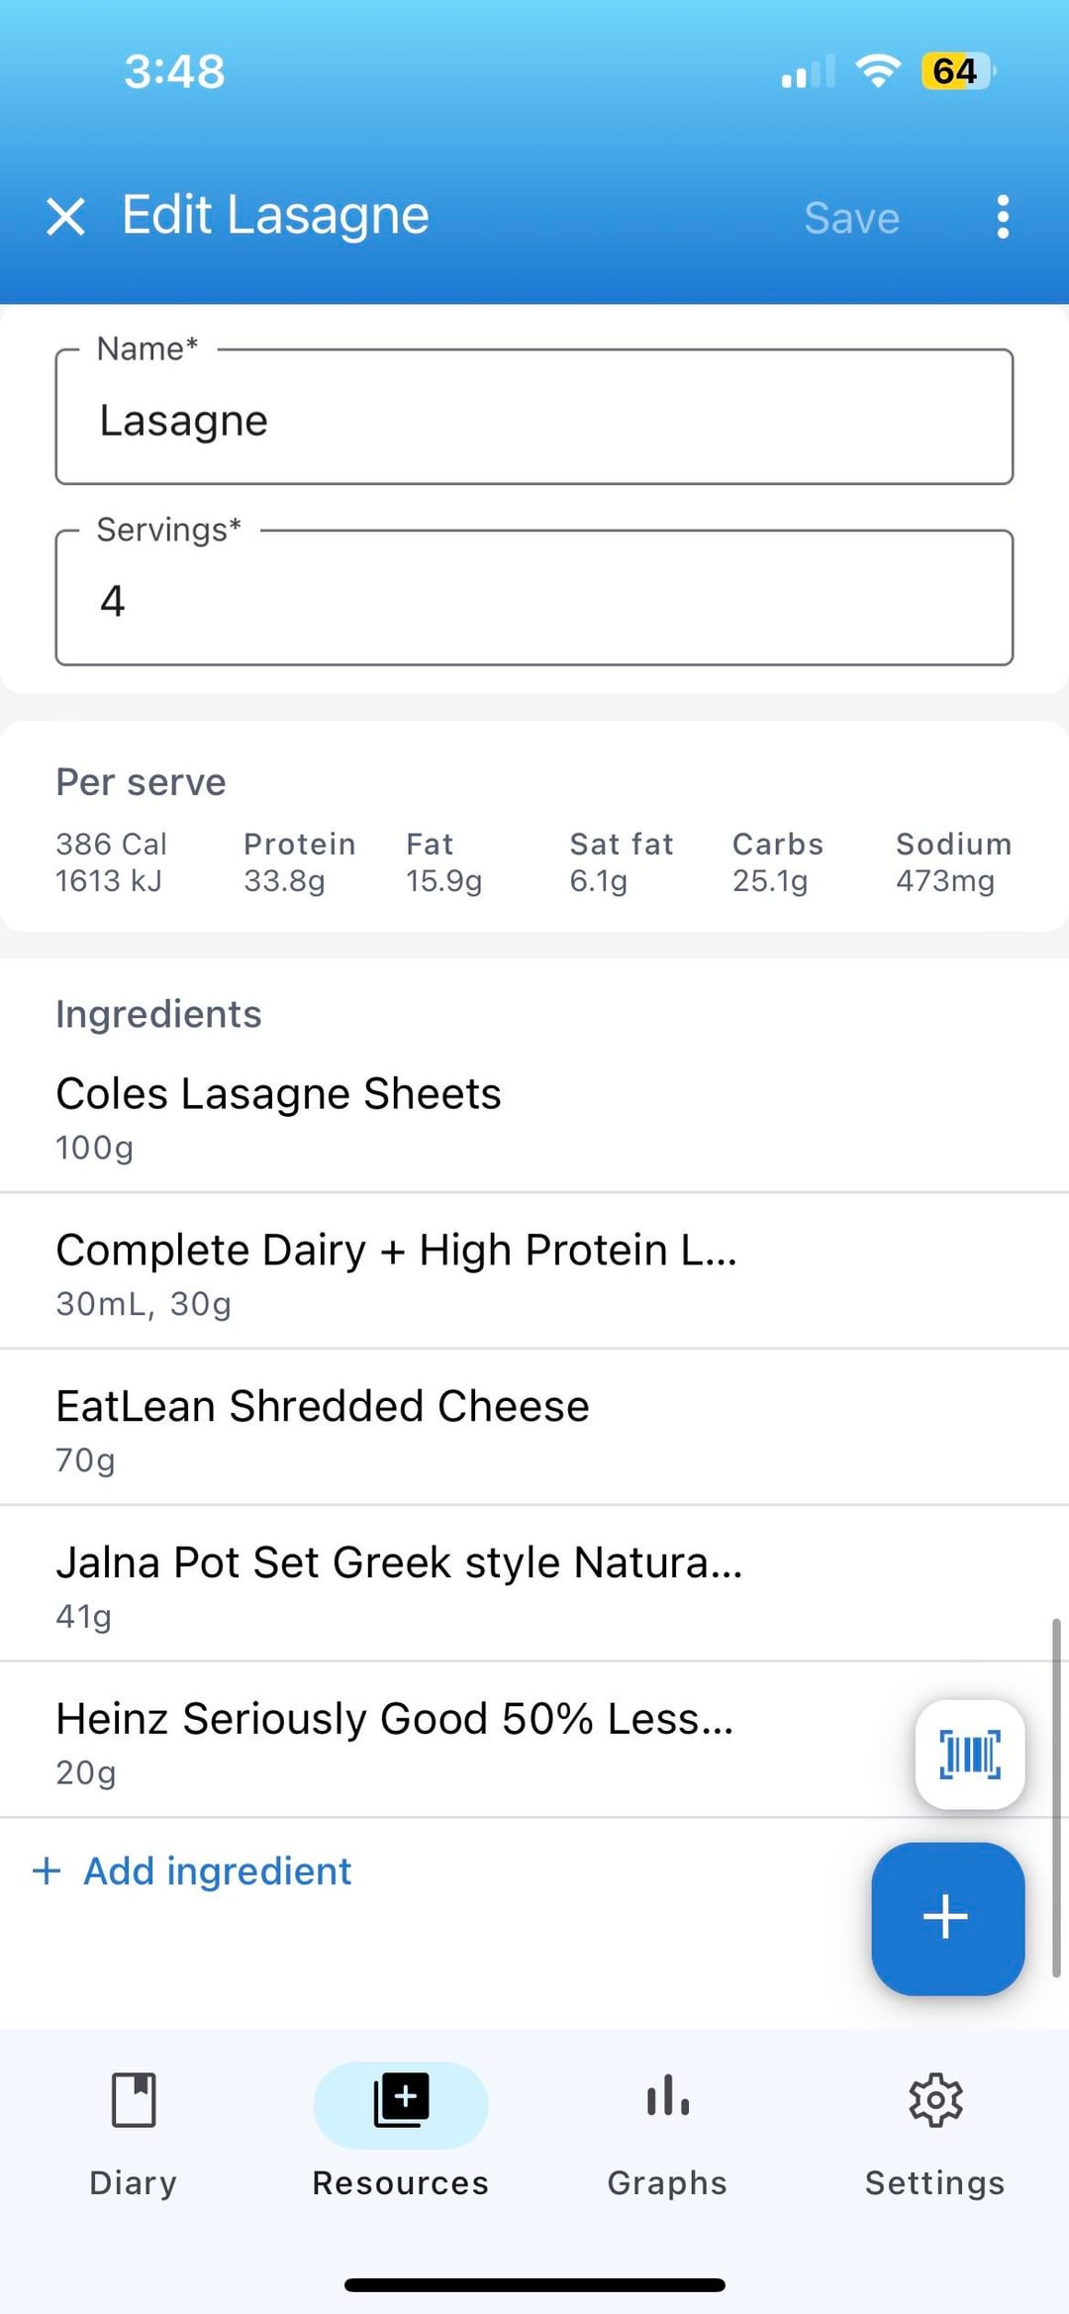Open the Coles Lasagne Sheets ingredient
1069x2314 pixels.
[x=396, y=1117]
